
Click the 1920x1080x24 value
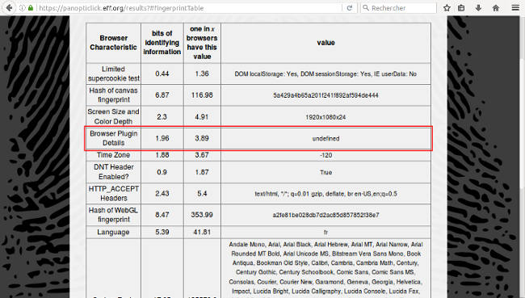tap(325, 117)
